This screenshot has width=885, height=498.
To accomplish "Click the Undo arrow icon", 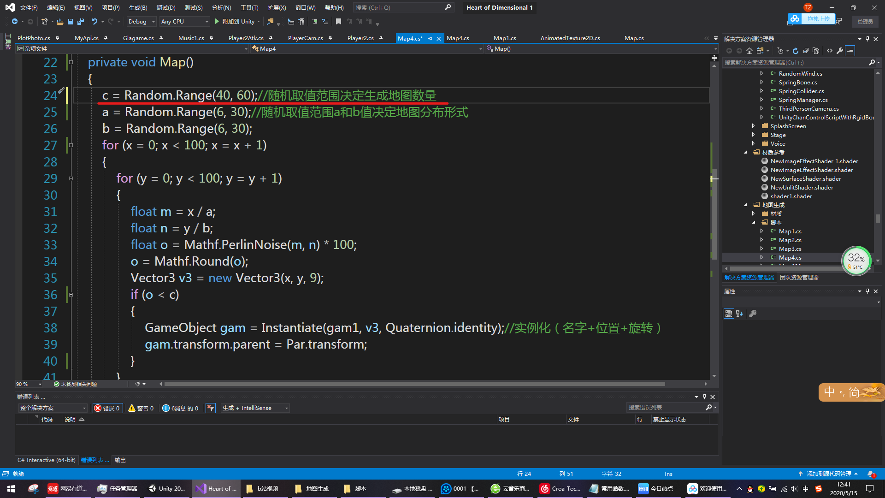I will [94, 22].
